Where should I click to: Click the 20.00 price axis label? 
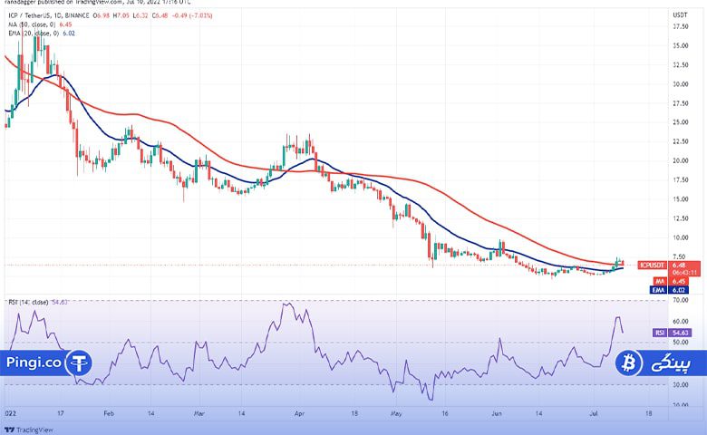[681, 160]
